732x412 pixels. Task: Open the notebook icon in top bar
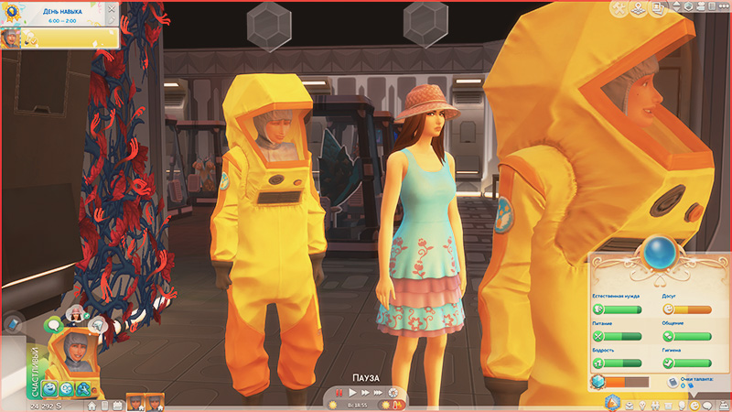tap(713, 6)
